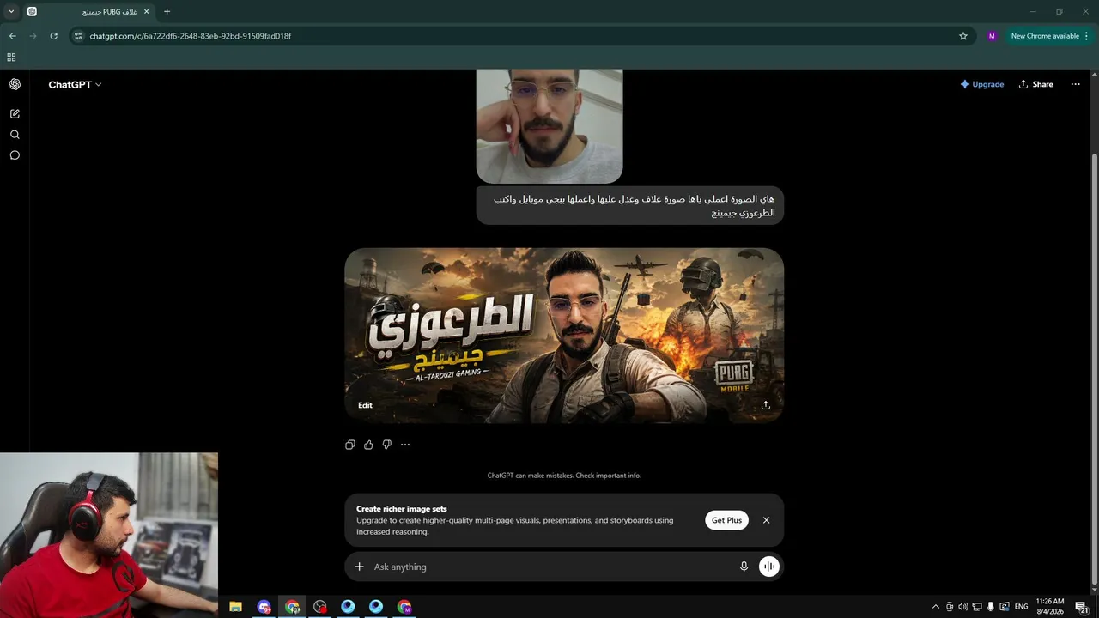Open the Windows notification center

tap(1082, 607)
